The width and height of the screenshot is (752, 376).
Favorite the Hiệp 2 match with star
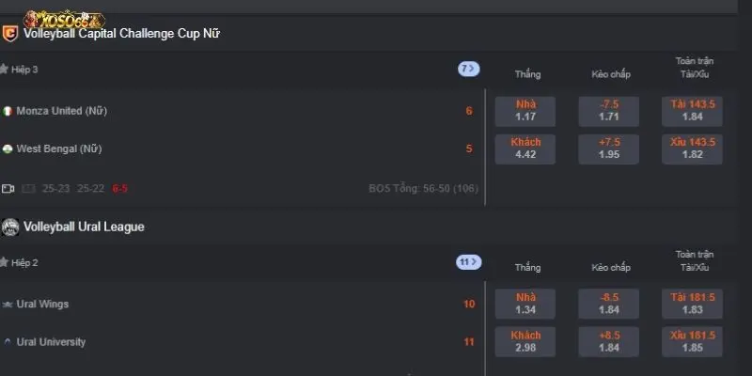[x=4, y=262]
